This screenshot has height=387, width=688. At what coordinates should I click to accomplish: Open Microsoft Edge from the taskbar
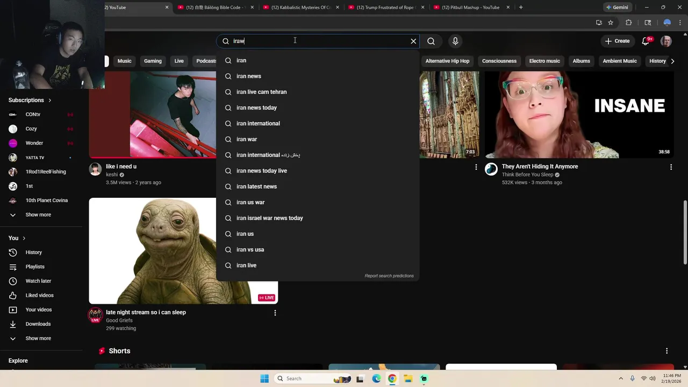(376, 378)
